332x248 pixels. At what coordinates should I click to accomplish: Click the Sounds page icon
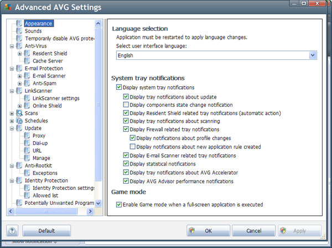(x=19, y=31)
